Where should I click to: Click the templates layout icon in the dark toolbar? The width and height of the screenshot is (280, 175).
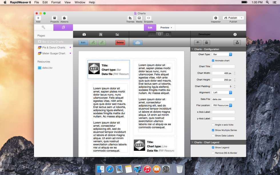(x=101, y=35)
